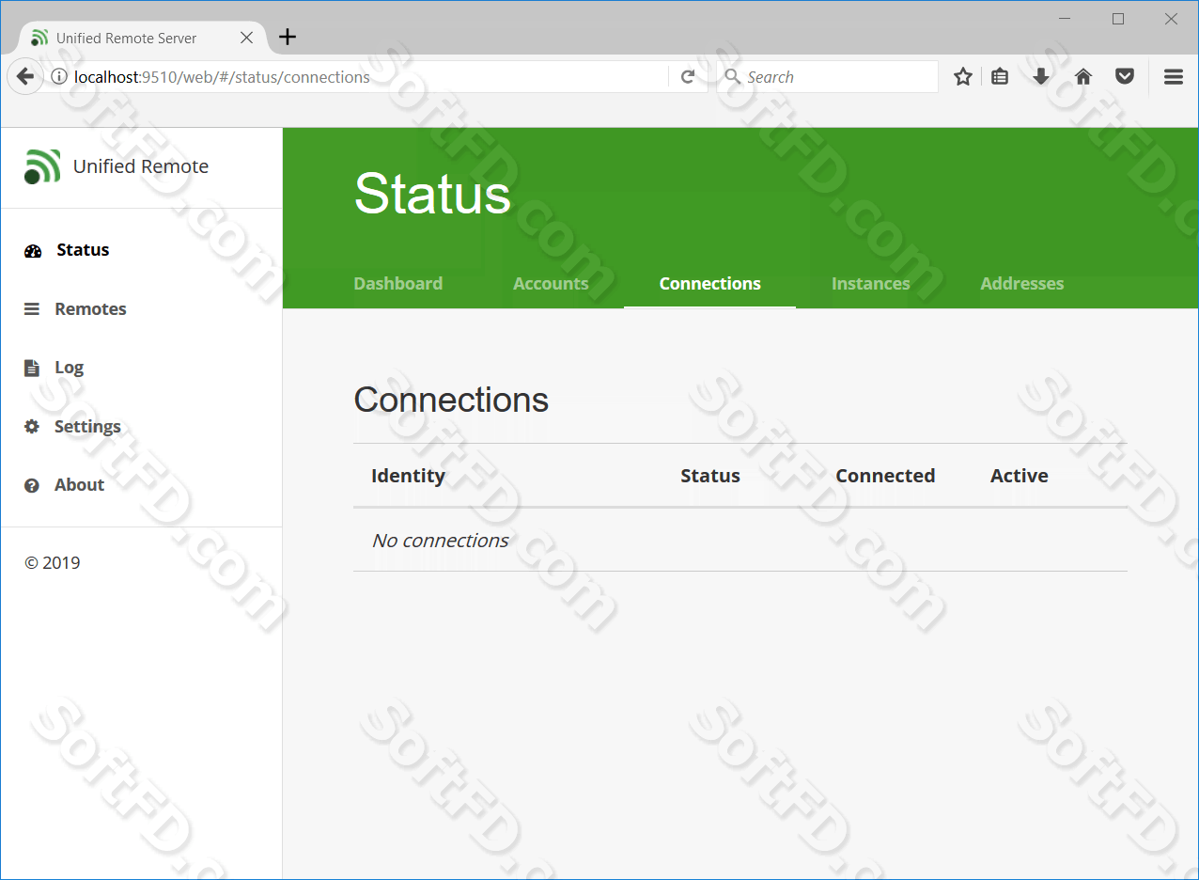Screen dimensions: 1199x880
Task: Click the site information icon in address bar
Action: pos(59,77)
